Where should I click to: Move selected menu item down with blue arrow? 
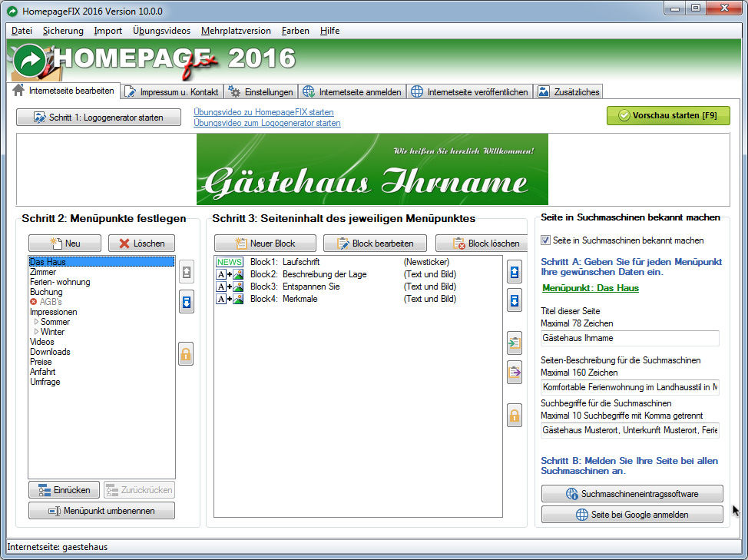tap(186, 301)
